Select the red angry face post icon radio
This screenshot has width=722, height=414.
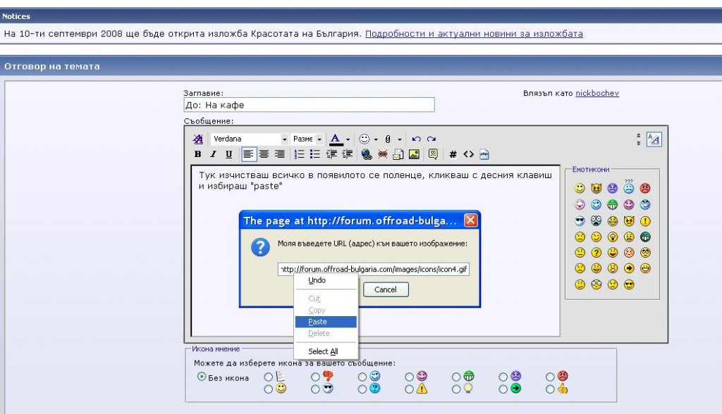550,377
